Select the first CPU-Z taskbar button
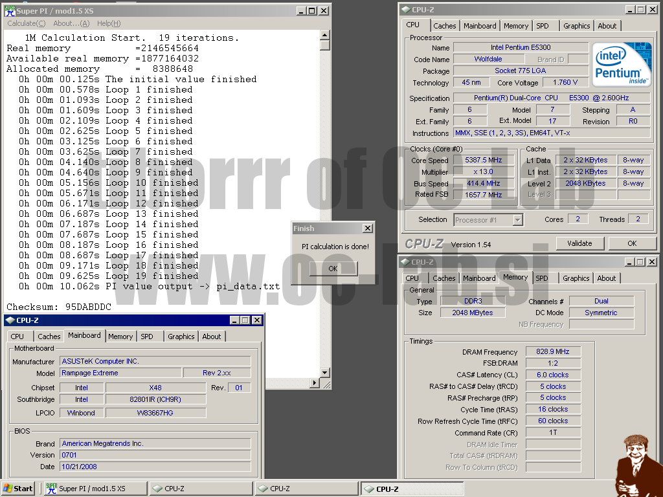 pyautogui.click(x=201, y=489)
